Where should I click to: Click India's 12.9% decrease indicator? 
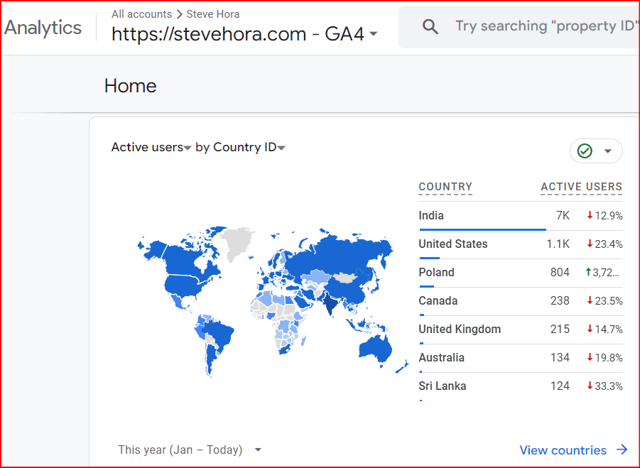click(x=604, y=215)
